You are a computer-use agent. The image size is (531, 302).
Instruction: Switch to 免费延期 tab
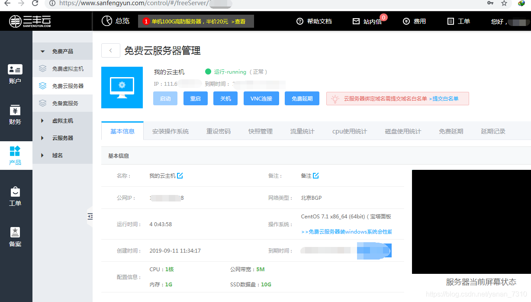point(451,131)
